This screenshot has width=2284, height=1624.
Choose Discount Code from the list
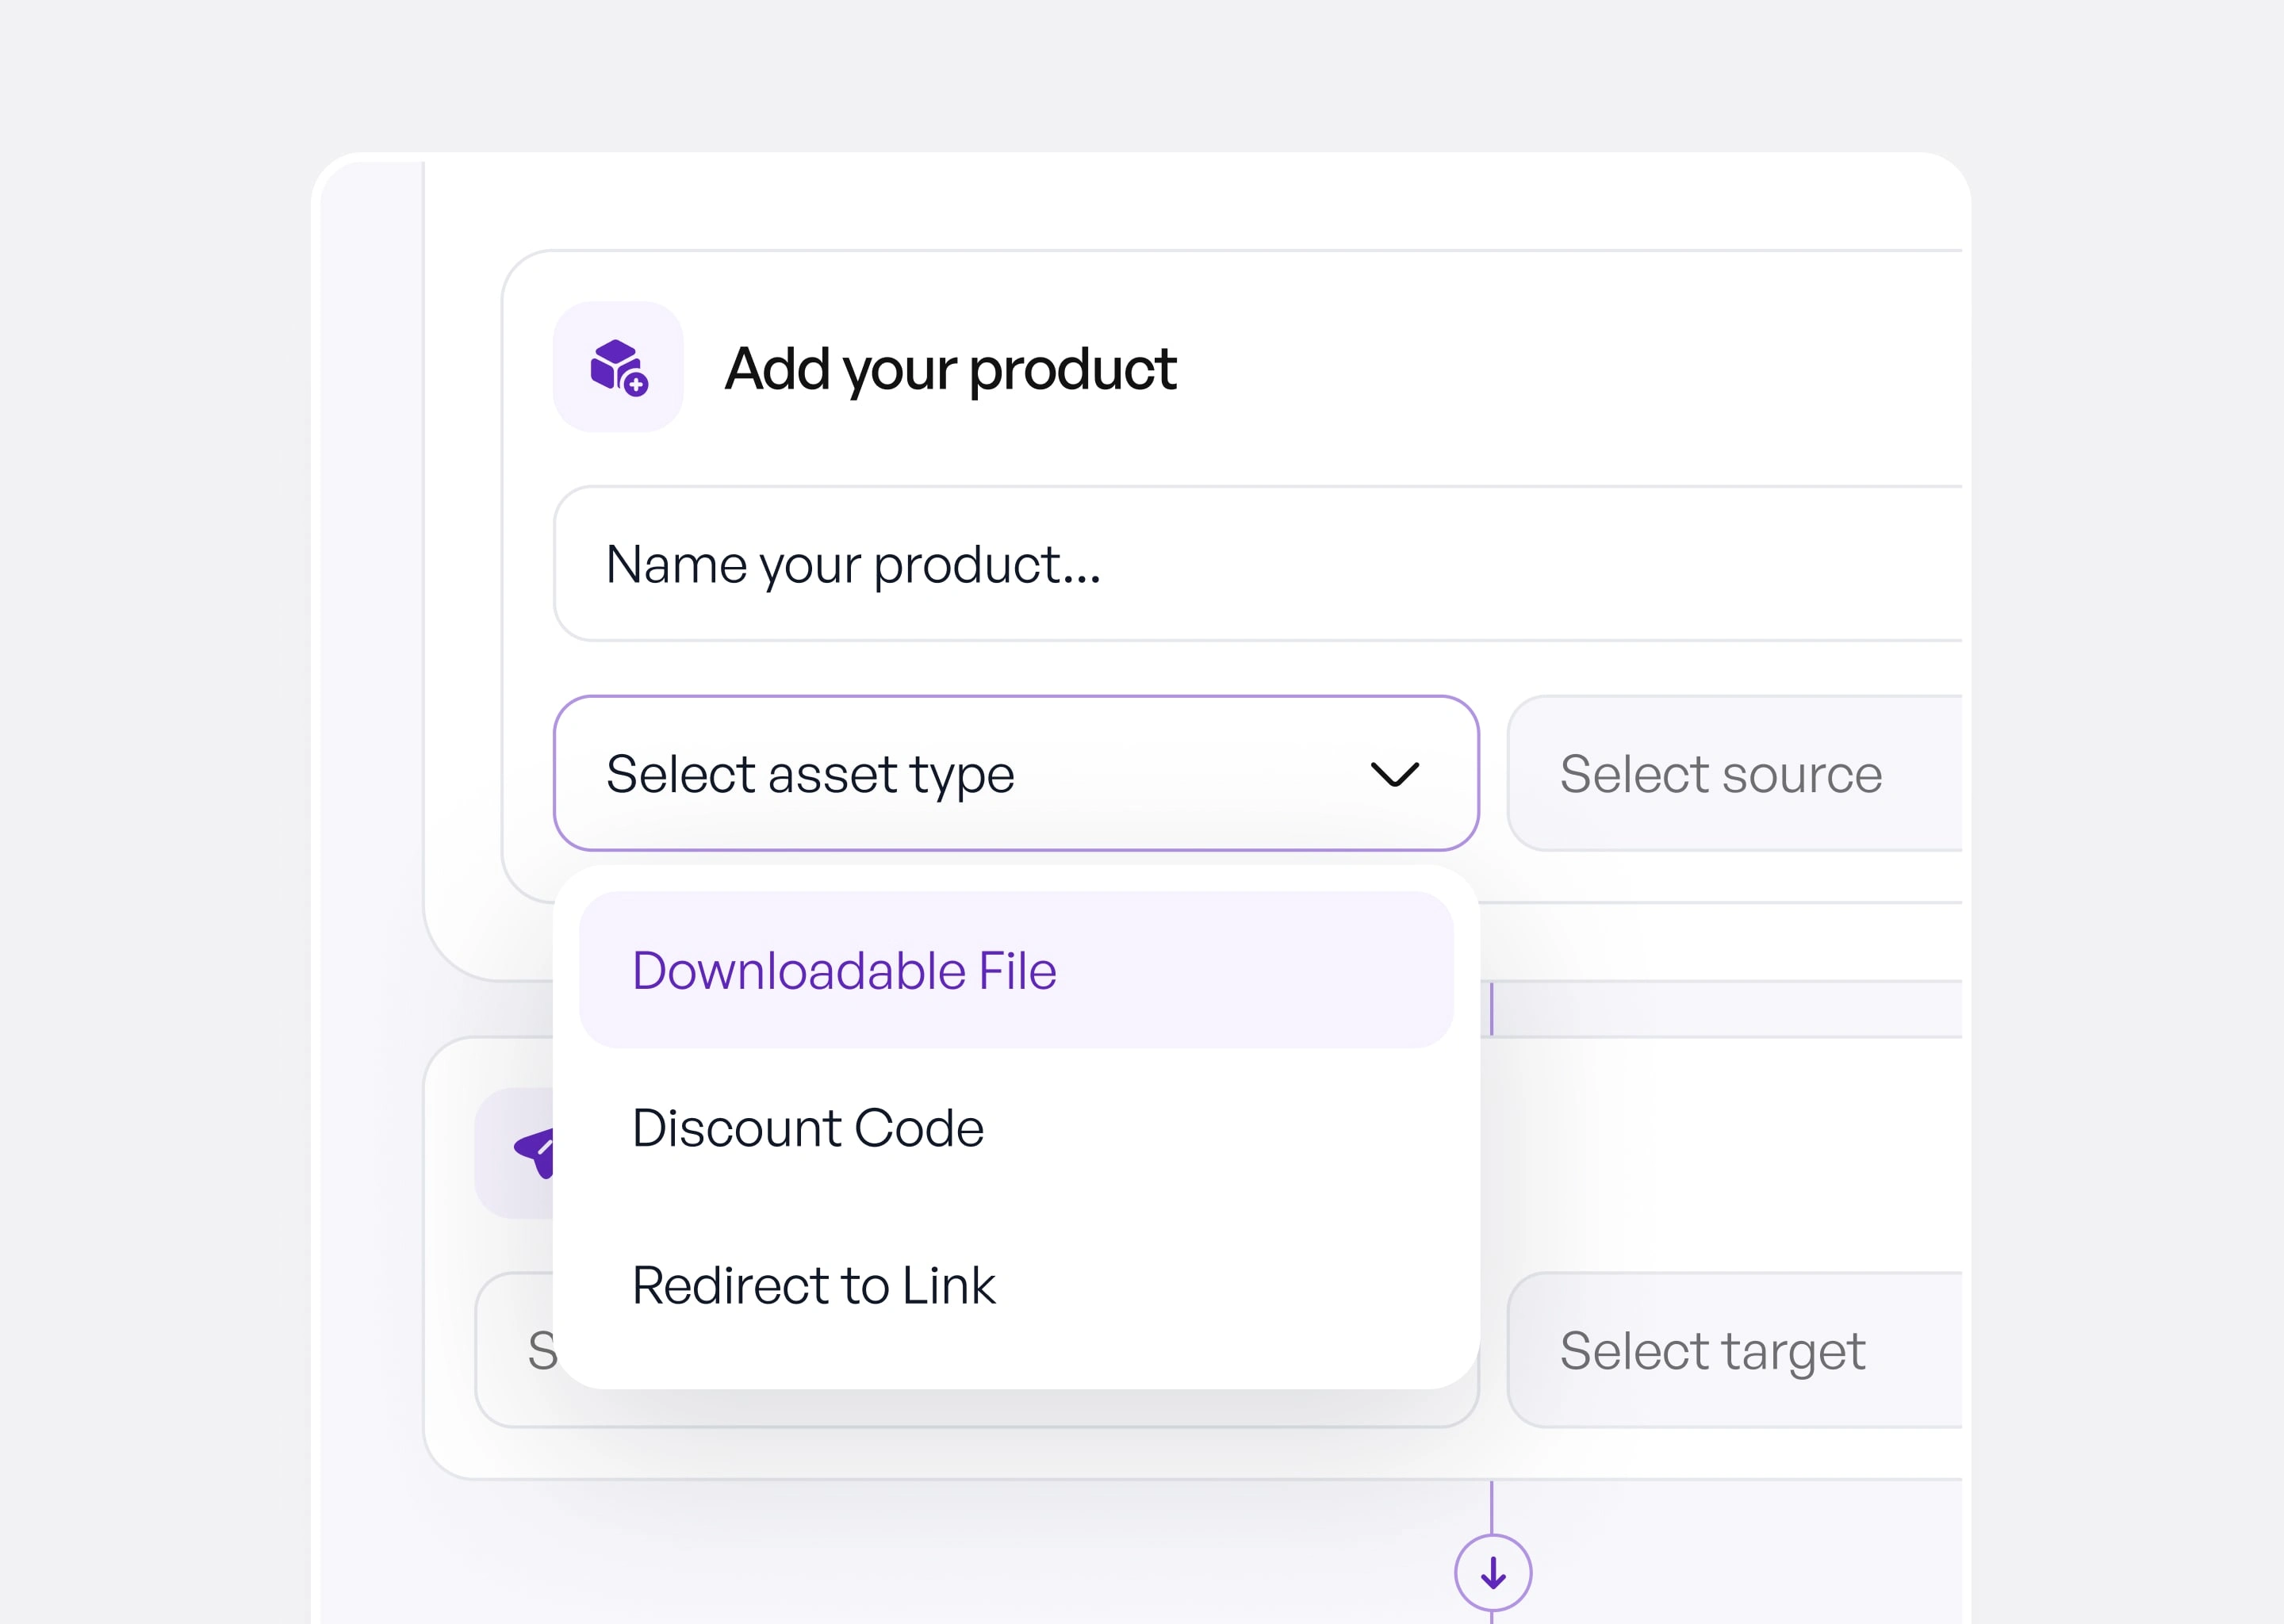[x=1015, y=1128]
